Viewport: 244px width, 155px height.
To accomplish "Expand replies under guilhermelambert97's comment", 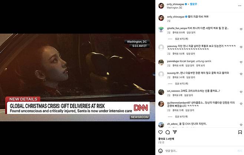I will [x=181, y=116].
